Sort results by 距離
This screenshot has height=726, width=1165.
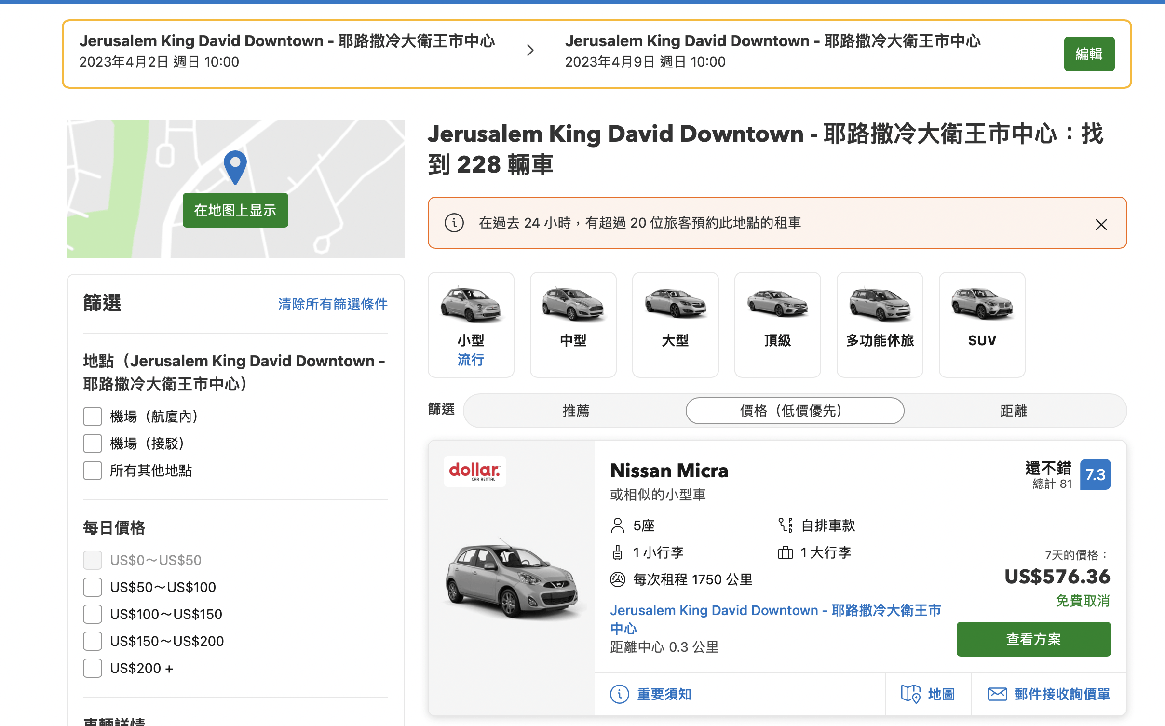tap(1013, 411)
